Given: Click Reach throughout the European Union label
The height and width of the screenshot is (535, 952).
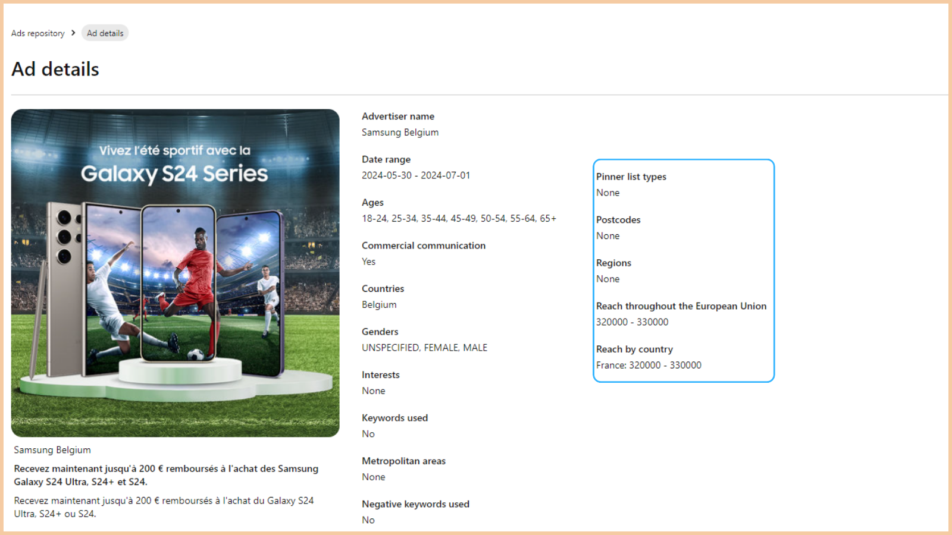Looking at the screenshot, I should 681,306.
